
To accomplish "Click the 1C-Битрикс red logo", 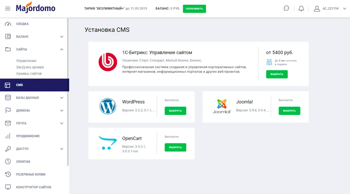I will (x=108, y=62).
